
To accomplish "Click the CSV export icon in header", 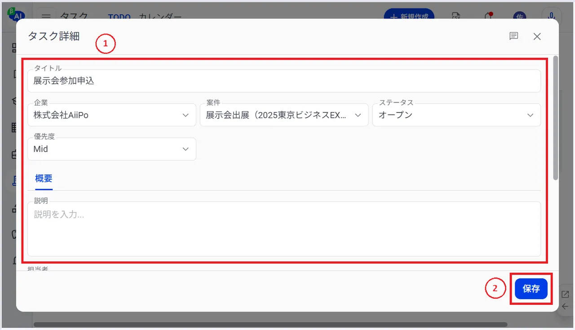I will pos(456,16).
